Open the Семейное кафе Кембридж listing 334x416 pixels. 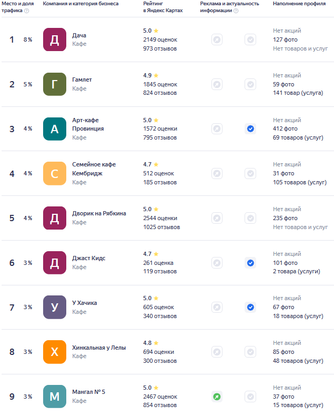pyautogui.click(x=94, y=169)
